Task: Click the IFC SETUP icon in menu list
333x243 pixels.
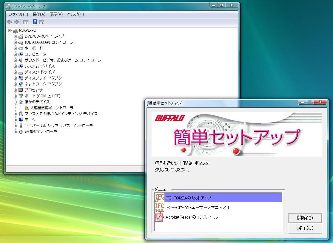Action: 160,198
